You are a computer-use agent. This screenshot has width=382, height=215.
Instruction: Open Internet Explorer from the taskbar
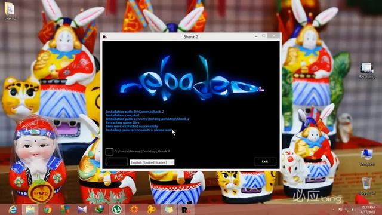(x=13, y=210)
